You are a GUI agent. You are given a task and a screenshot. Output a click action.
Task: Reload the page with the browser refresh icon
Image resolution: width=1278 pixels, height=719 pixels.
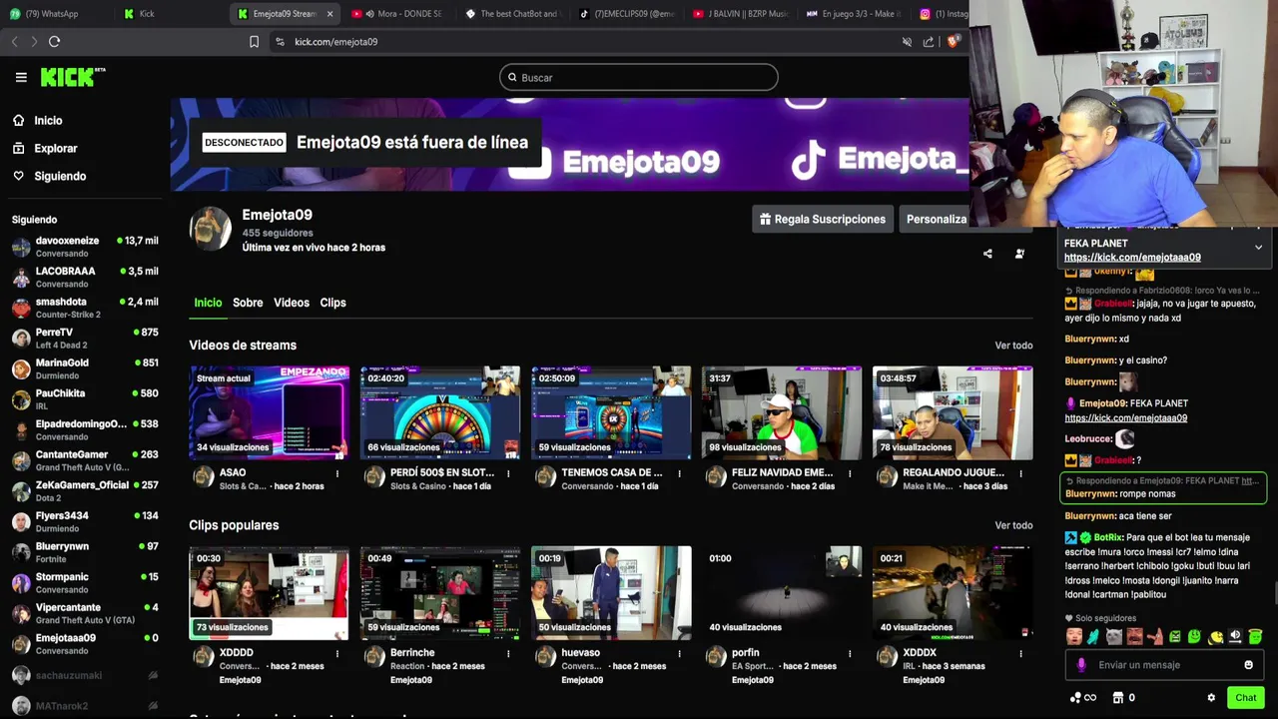tap(54, 41)
